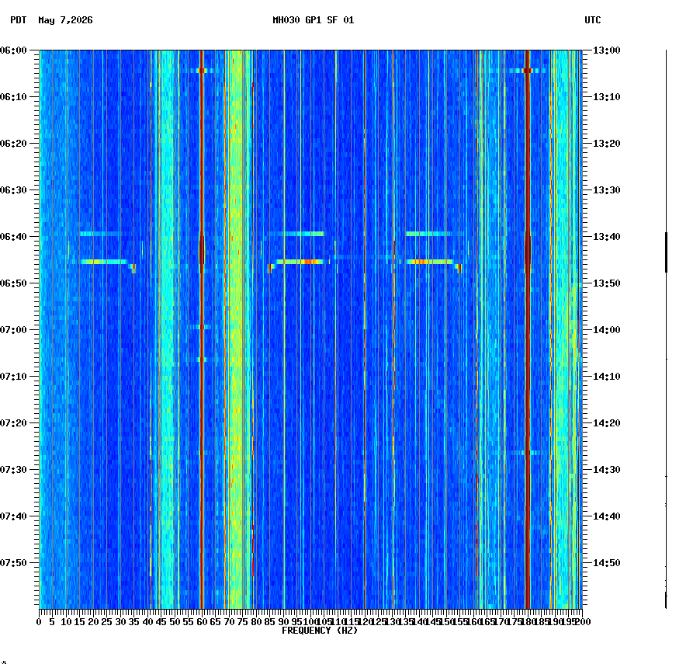Click the 13:50 UTC time label
This screenshot has height=671, width=700.
point(607,283)
